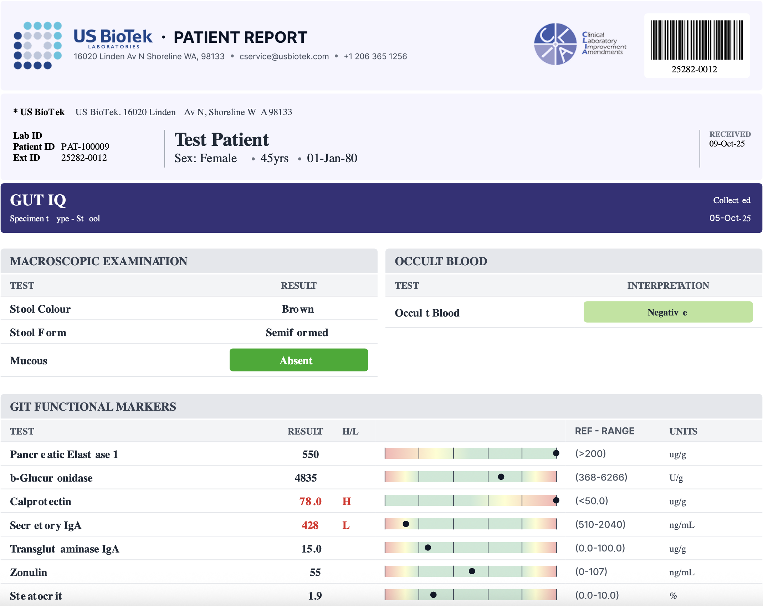Screen dimensions: 763x606
Task: Click the Transglutaminase IgA result 15.0
Action: [x=312, y=549]
